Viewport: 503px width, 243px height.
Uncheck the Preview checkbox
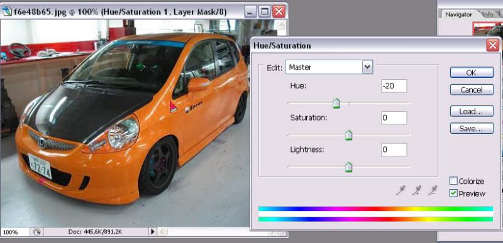pyautogui.click(x=453, y=193)
